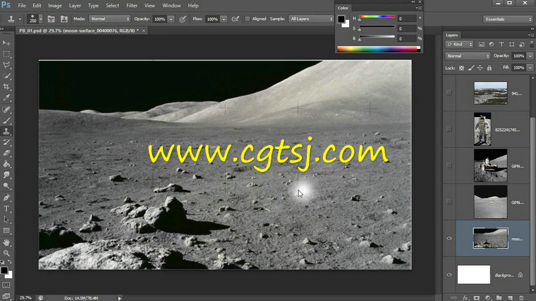The width and height of the screenshot is (536, 301).
Task: Open the File menu
Action: tap(21, 5)
